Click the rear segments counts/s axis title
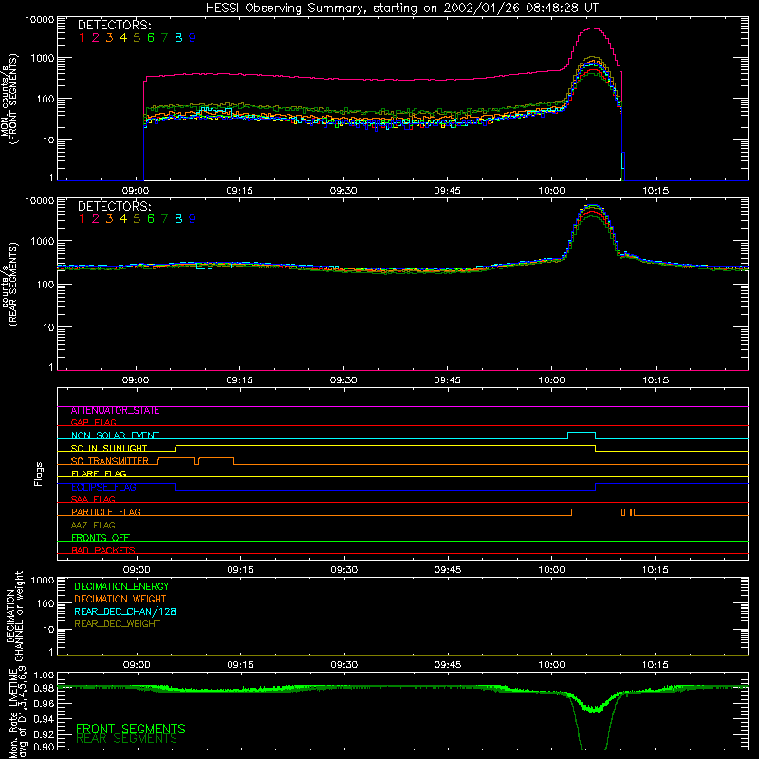This screenshot has height=759, width=759. [9, 284]
